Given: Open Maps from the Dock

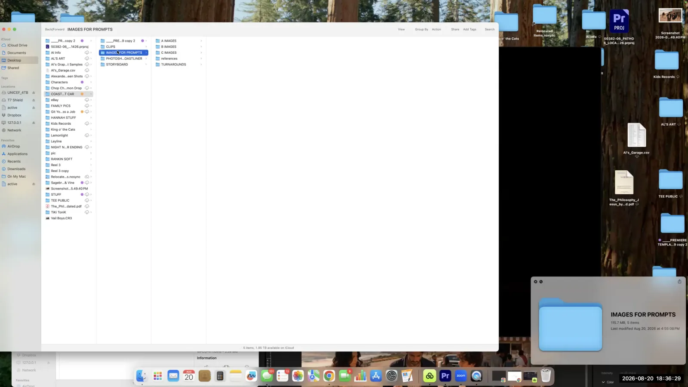Looking at the screenshot, I should pyautogui.click(x=313, y=376).
